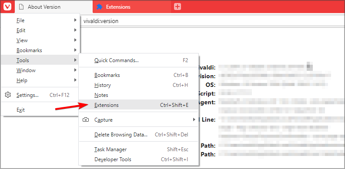Open the Edit submenu
The width and height of the screenshot is (345, 169).
tap(40, 30)
